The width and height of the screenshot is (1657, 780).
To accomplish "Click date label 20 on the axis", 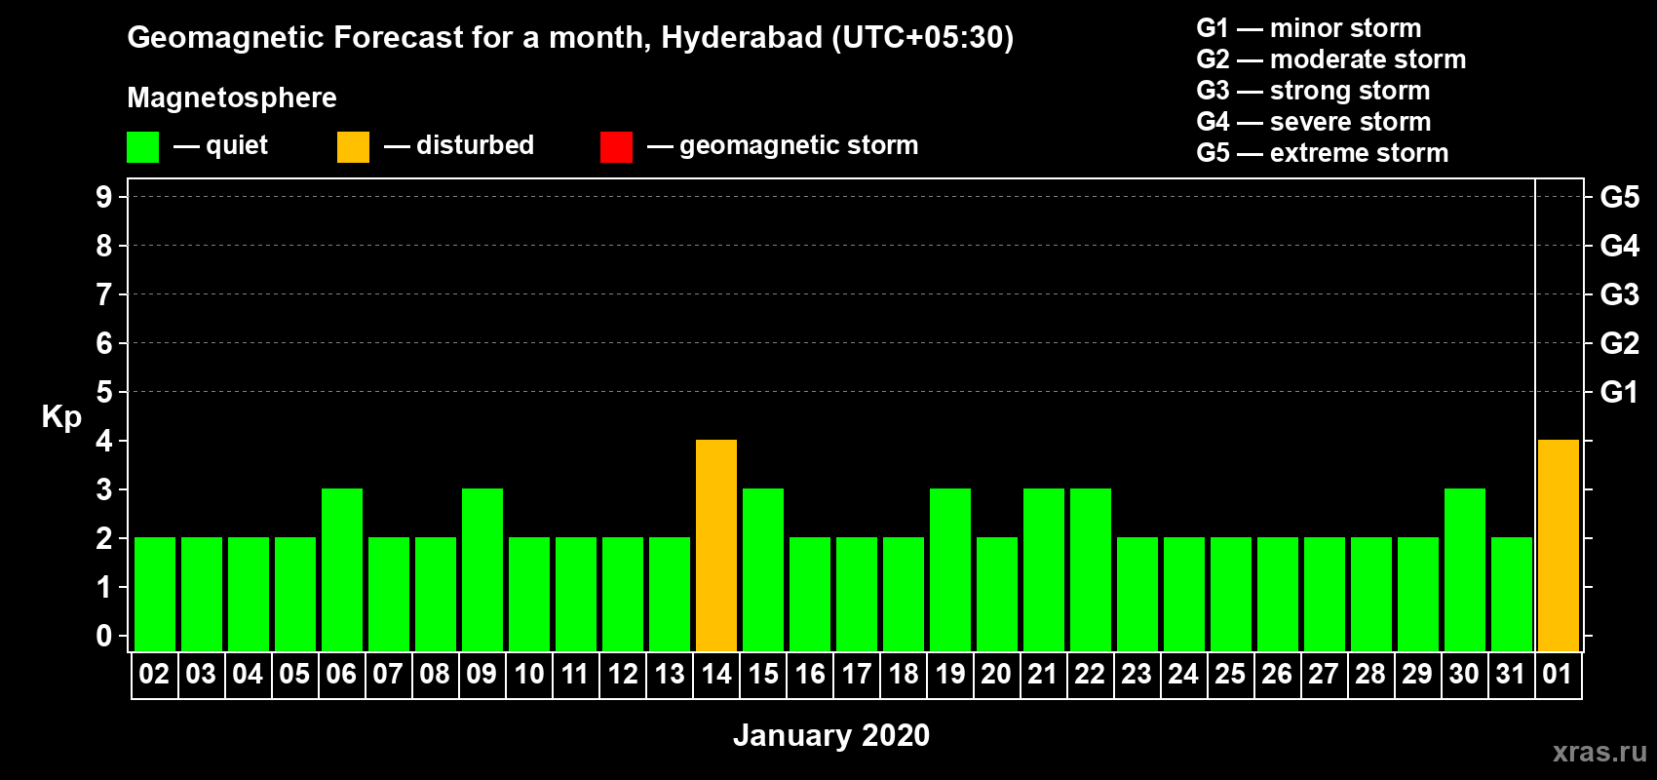I will coord(996,674).
